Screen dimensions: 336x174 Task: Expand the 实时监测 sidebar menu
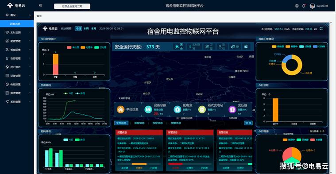tap(17, 32)
